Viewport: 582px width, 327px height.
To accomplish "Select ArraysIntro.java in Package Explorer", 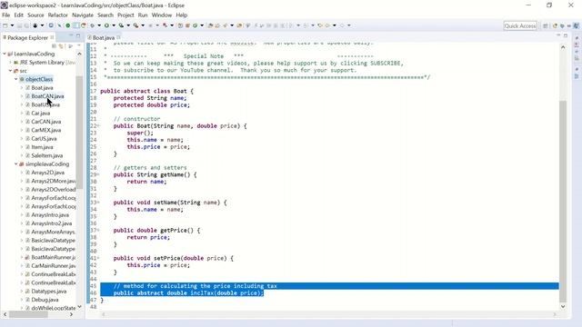I will click(x=50, y=215).
